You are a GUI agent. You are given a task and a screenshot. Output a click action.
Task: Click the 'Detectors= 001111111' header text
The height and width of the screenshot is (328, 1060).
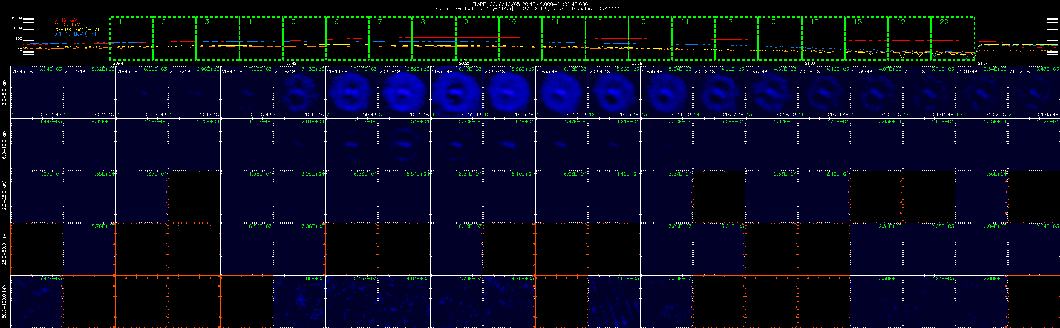point(599,9)
